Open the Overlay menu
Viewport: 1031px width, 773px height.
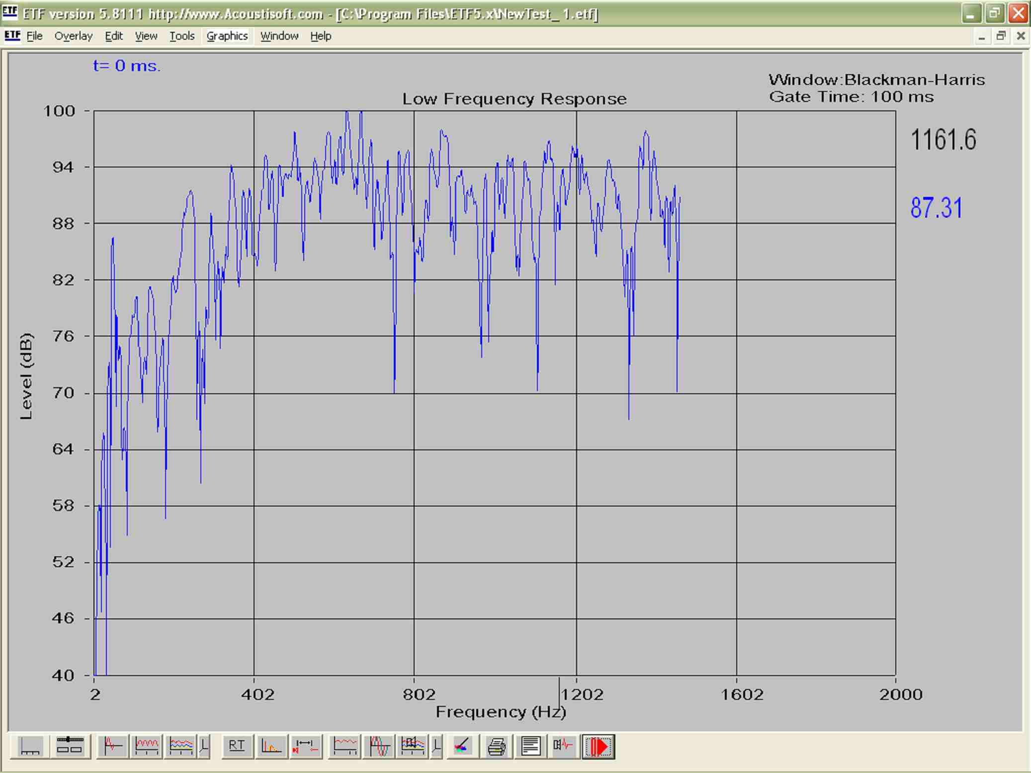click(73, 36)
